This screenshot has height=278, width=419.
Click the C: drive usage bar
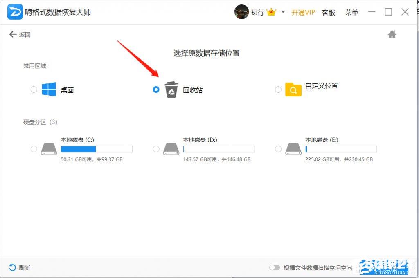click(x=97, y=149)
